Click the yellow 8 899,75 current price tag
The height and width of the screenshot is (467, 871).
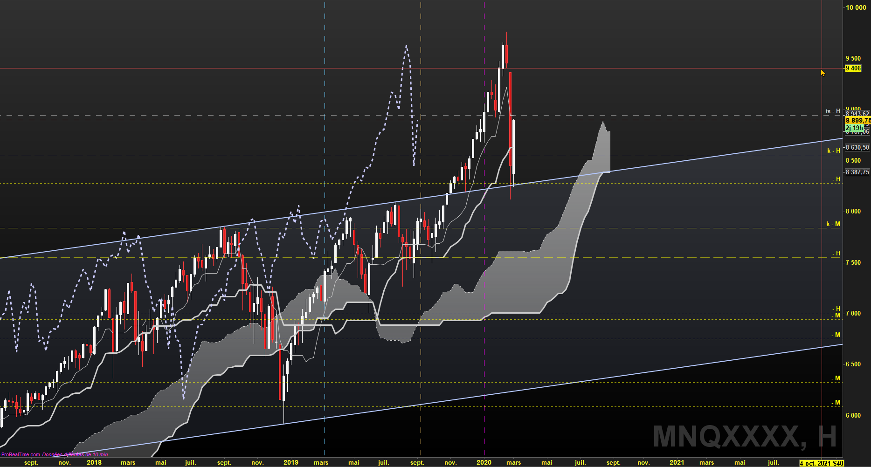coord(857,120)
